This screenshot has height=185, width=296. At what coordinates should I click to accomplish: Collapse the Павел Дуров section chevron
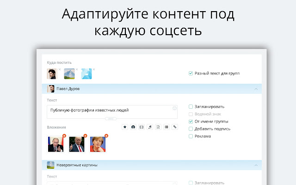point(256,88)
